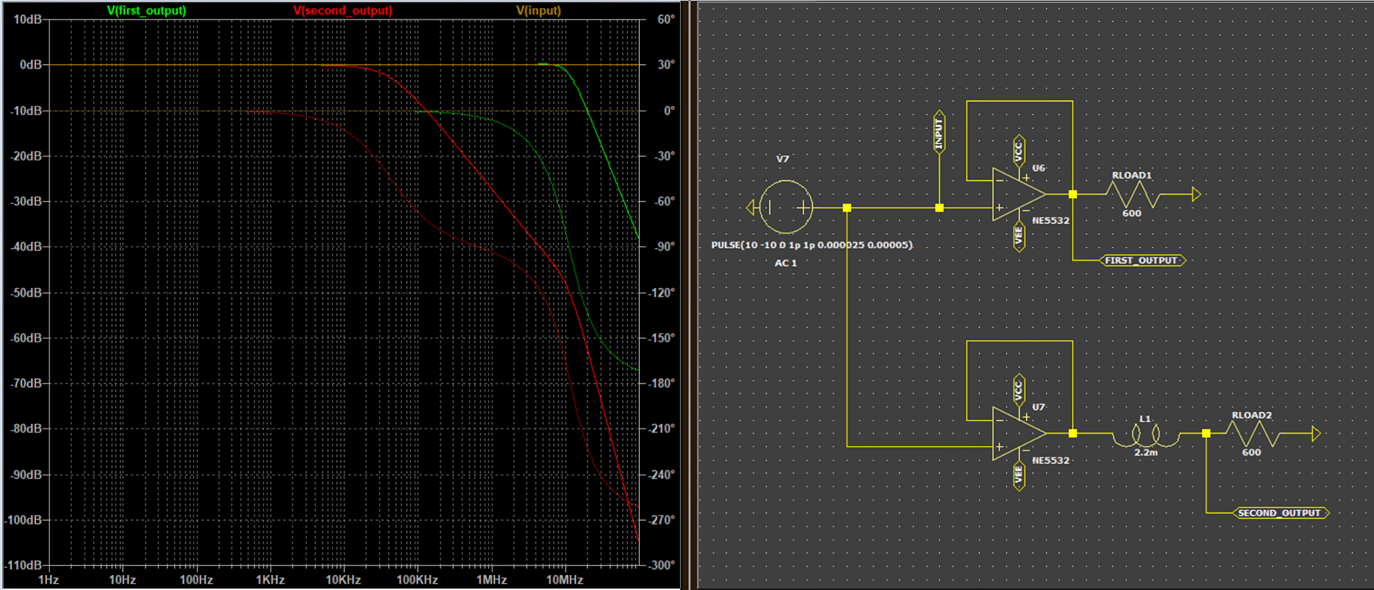Click the FIRST_OUTPUT net label
This screenshot has height=590, width=1374.
[1142, 260]
